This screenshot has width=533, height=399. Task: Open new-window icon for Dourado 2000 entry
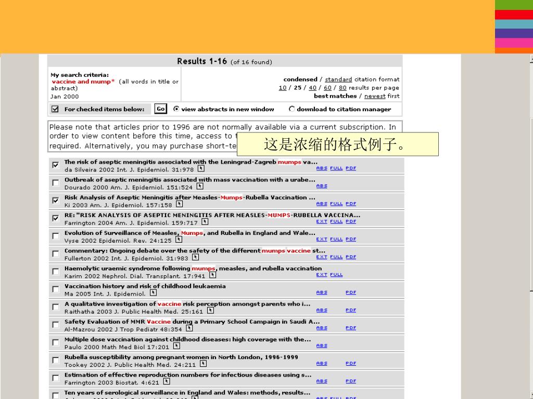(200, 187)
